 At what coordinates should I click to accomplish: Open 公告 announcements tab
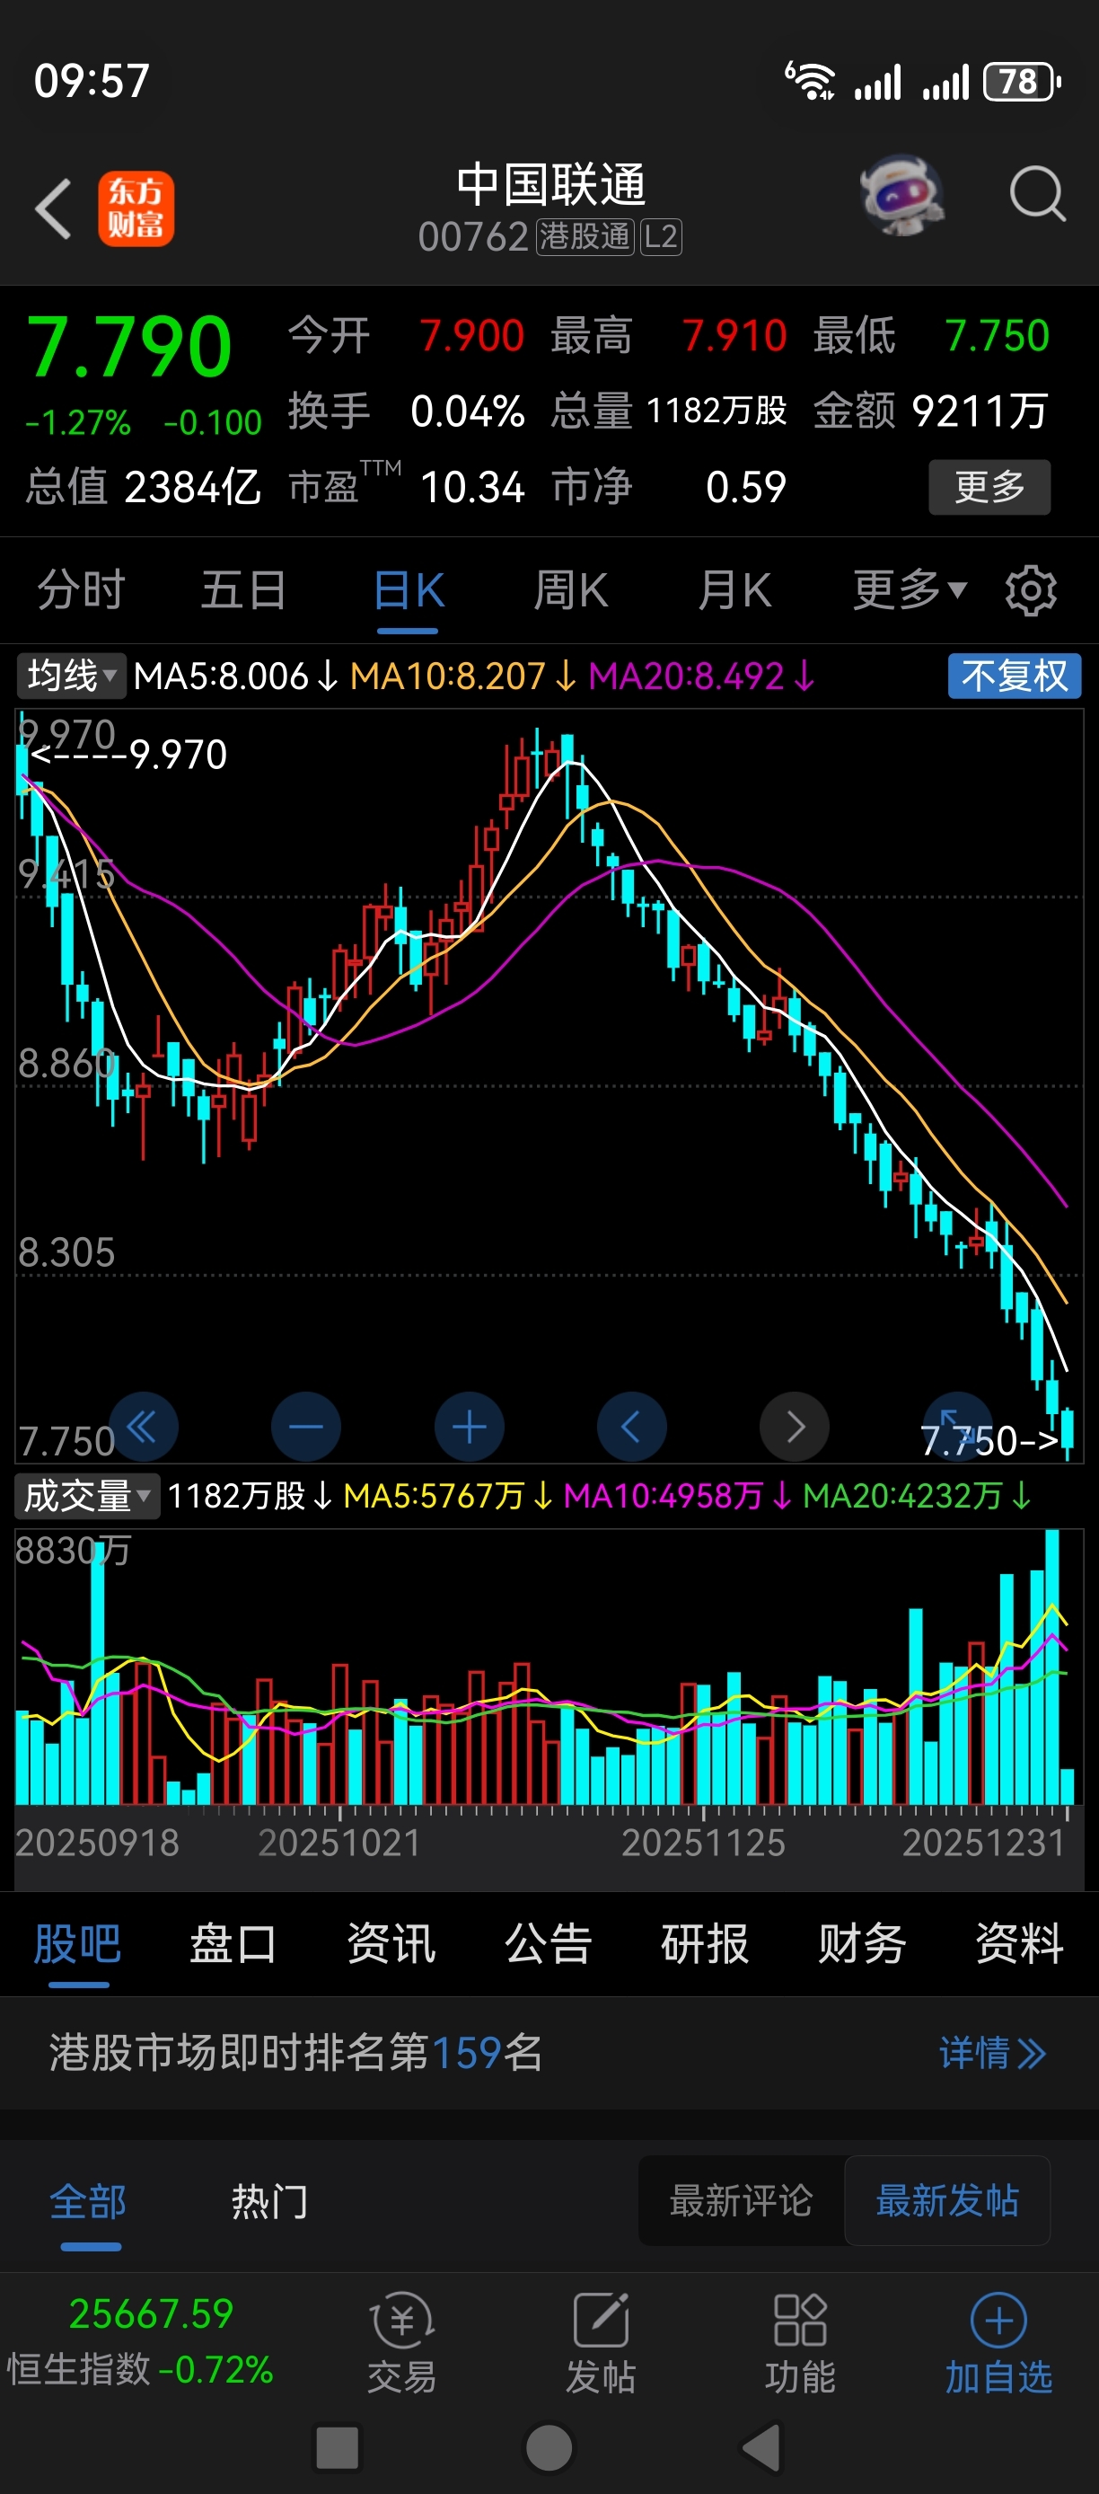(x=549, y=1943)
